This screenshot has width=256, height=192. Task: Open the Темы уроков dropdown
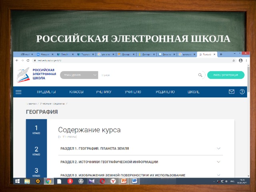[x=79, y=75]
